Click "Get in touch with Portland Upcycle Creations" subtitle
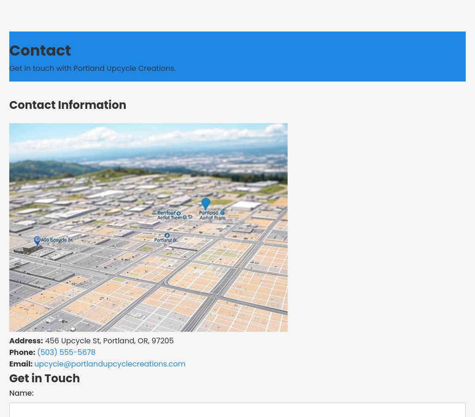This screenshot has height=417, width=475. tap(92, 68)
